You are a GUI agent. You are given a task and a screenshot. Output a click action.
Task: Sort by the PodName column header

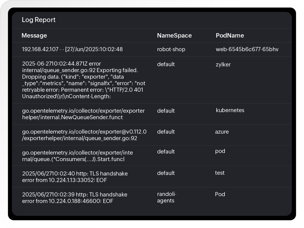point(229,35)
